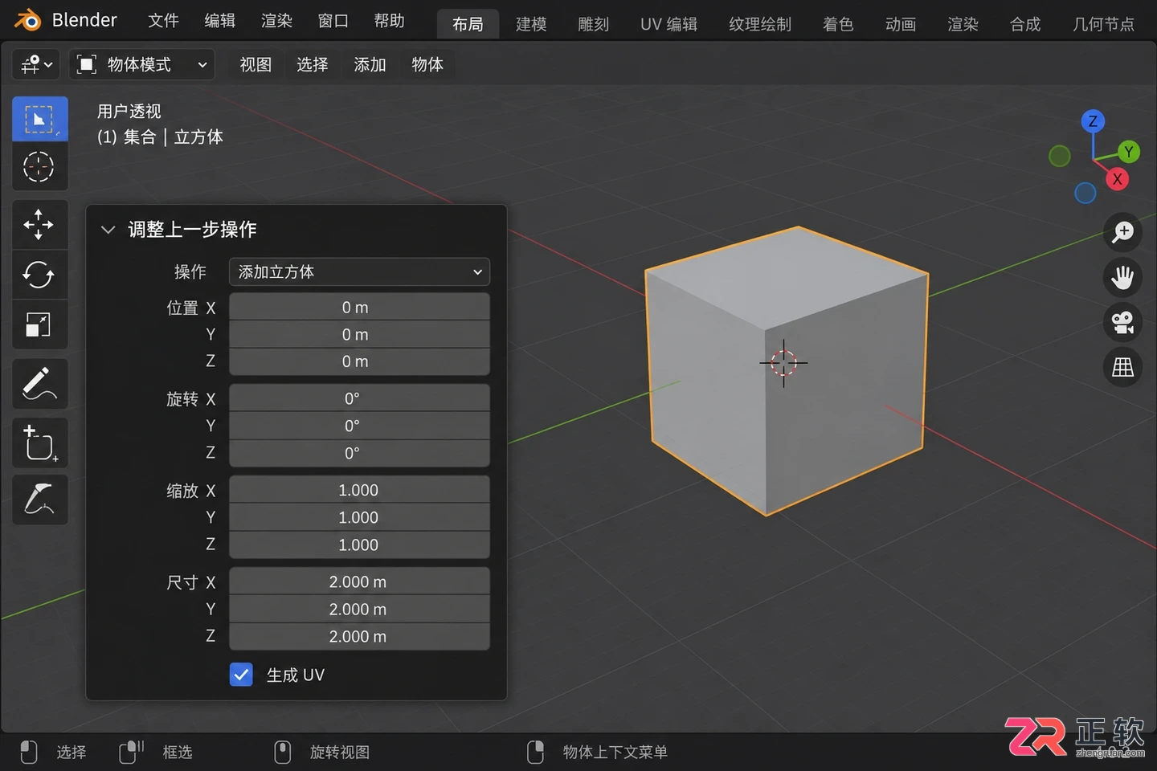Open the UV 编辑 workspace tab

pyautogui.click(x=668, y=24)
